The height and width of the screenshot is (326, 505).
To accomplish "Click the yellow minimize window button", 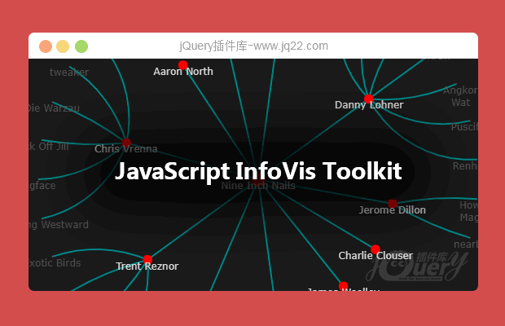I will click(63, 46).
